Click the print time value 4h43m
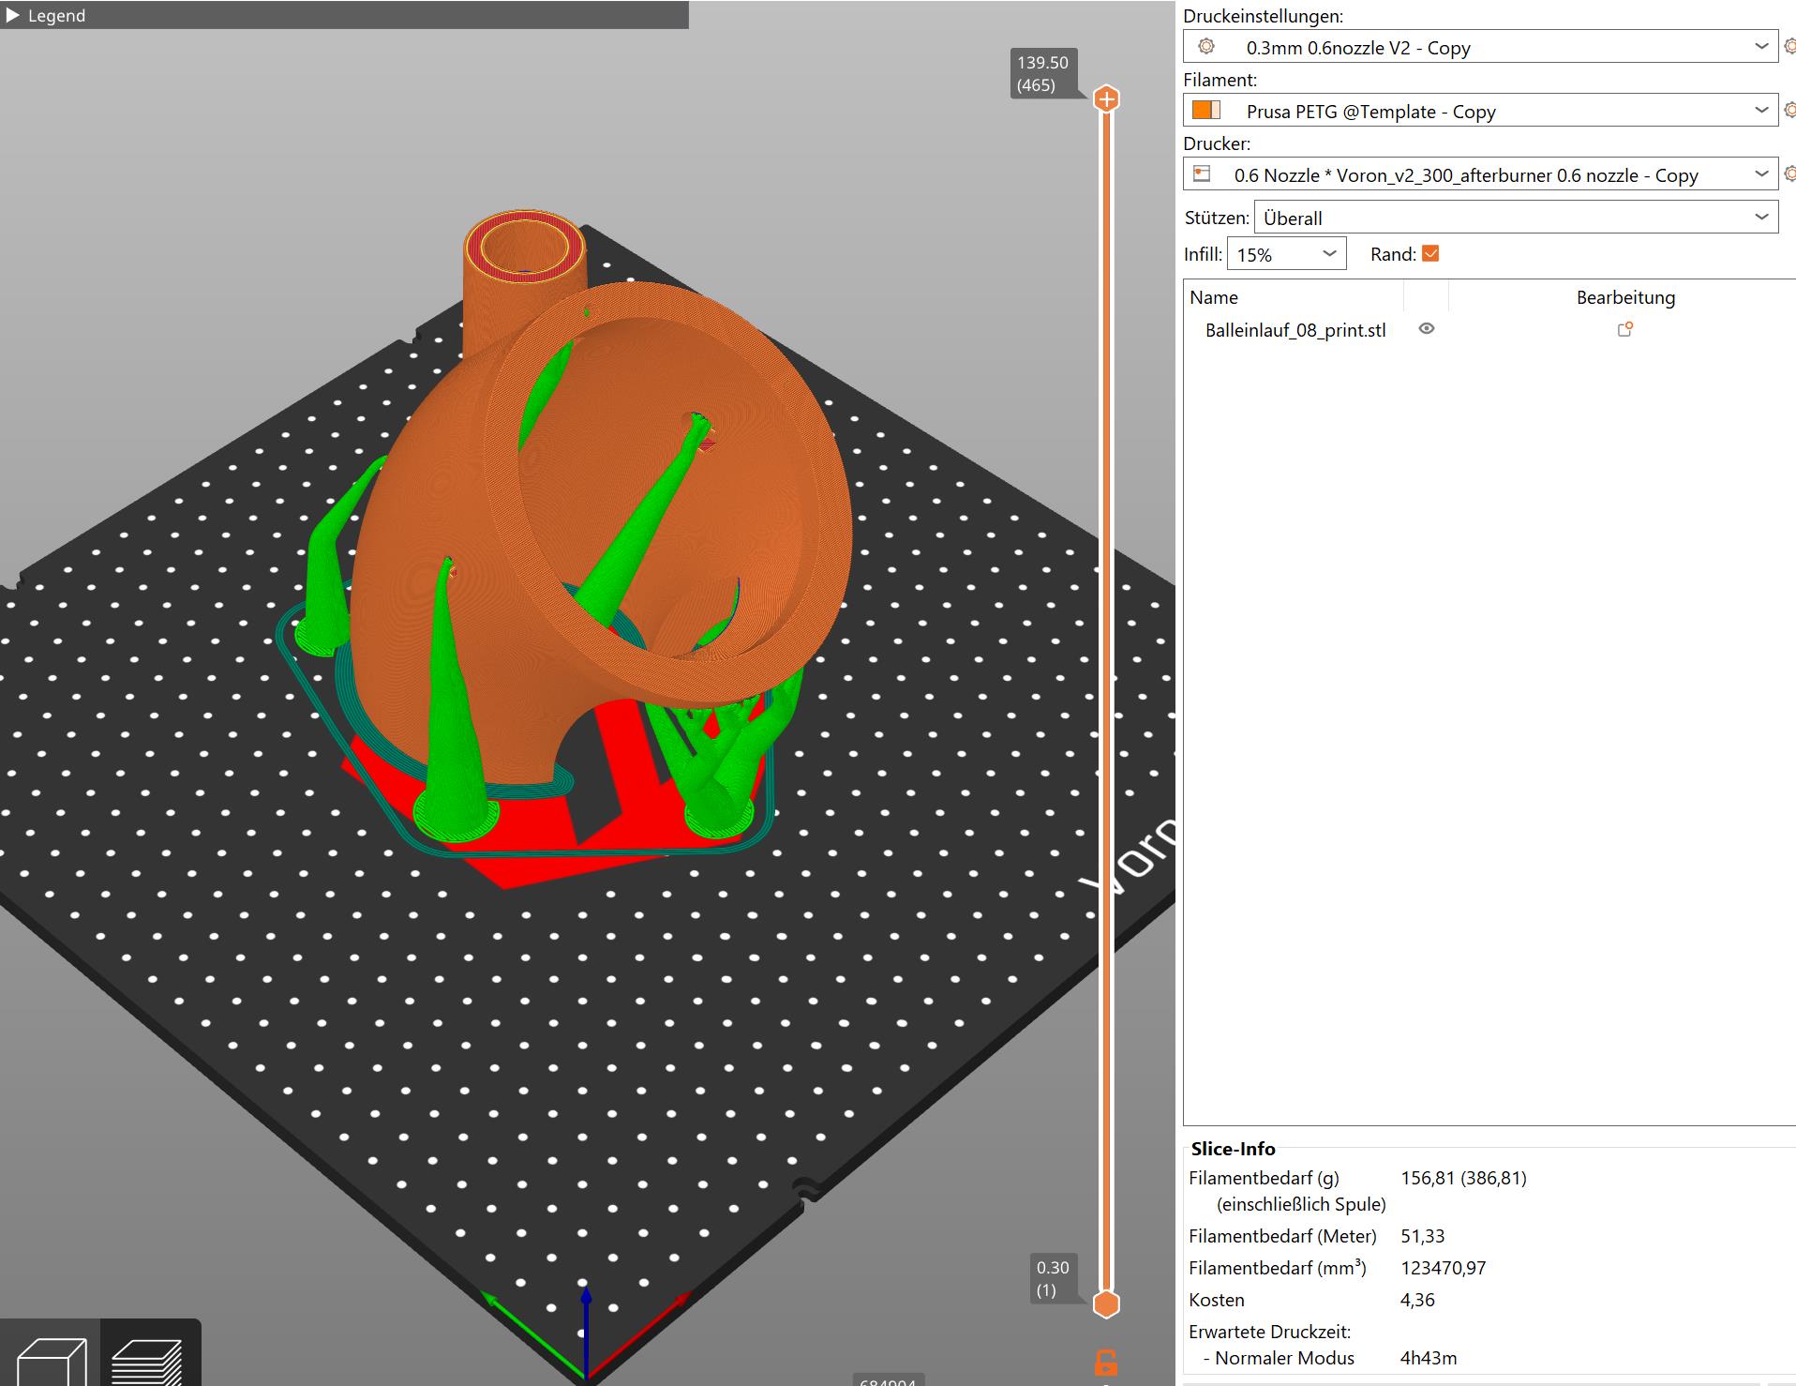Screen dimensions: 1796x1386 (x=1428, y=1358)
